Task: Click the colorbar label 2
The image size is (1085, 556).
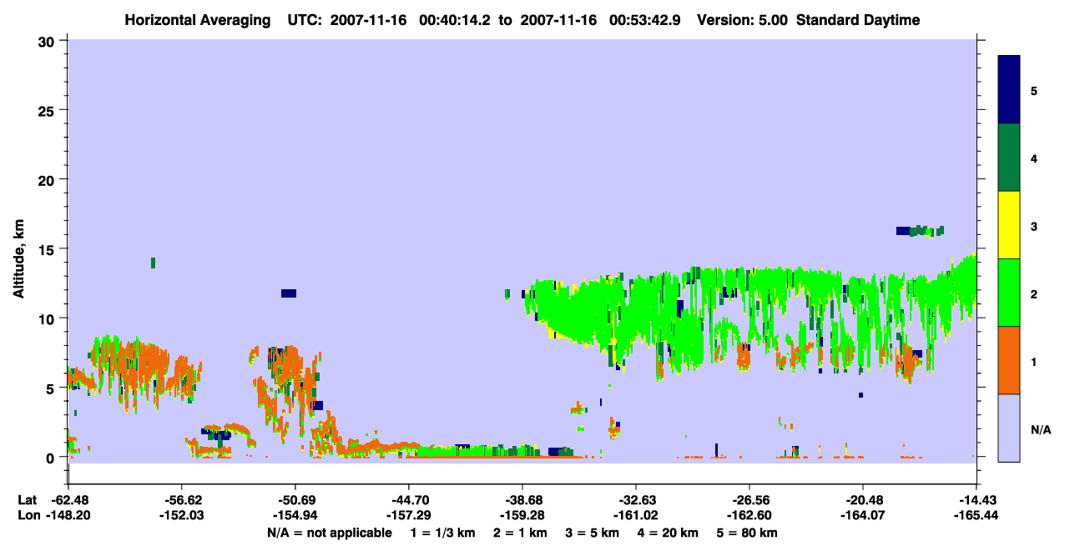Action: pyautogui.click(x=1034, y=293)
